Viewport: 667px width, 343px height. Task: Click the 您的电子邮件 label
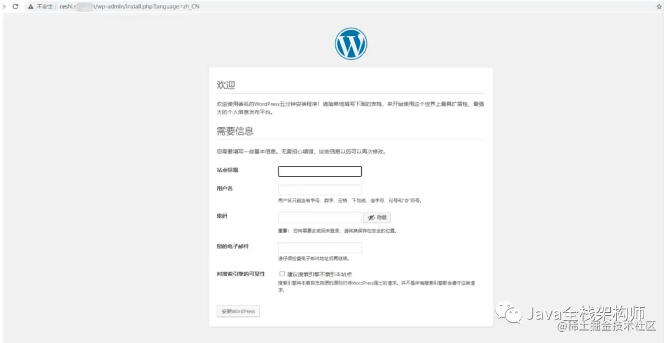pos(233,247)
